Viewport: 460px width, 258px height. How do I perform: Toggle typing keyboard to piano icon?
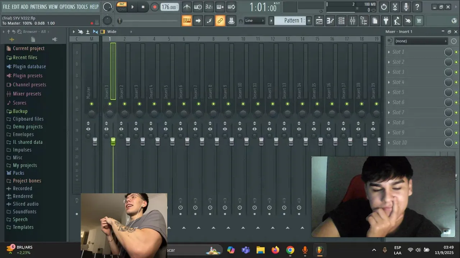[187, 21]
